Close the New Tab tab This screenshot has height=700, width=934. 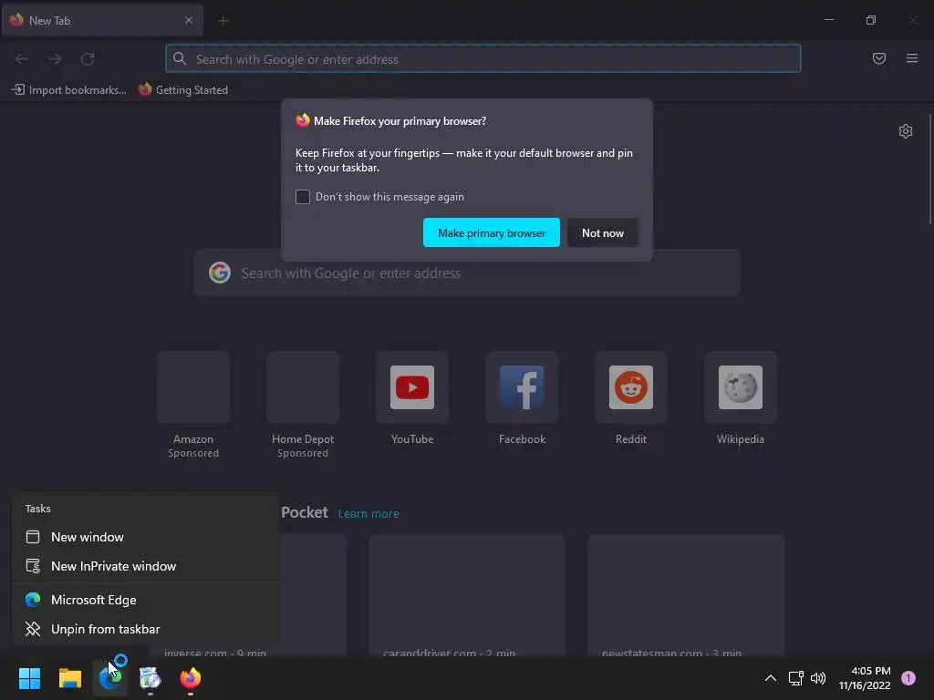pos(189,20)
